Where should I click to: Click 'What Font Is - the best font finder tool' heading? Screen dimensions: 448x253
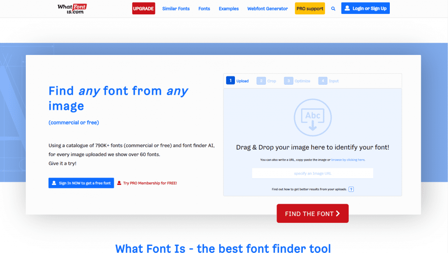coord(223,248)
